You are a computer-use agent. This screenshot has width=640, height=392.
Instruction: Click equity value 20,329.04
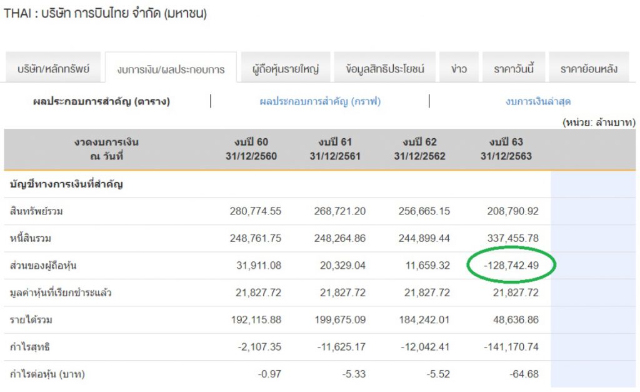(x=343, y=266)
